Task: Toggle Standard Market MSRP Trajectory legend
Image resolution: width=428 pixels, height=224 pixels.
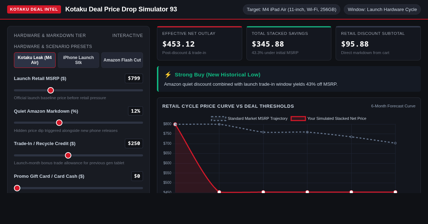Action: pyautogui.click(x=249, y=118)
